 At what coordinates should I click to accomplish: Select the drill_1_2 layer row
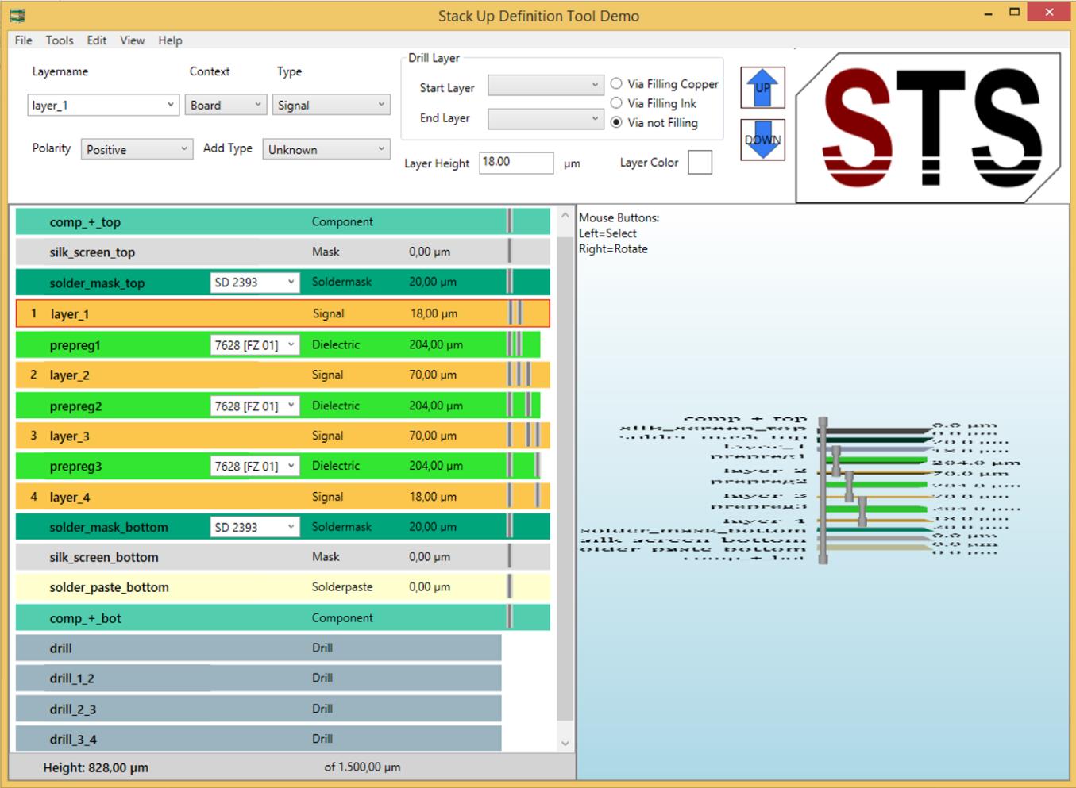tap(258, 678)
